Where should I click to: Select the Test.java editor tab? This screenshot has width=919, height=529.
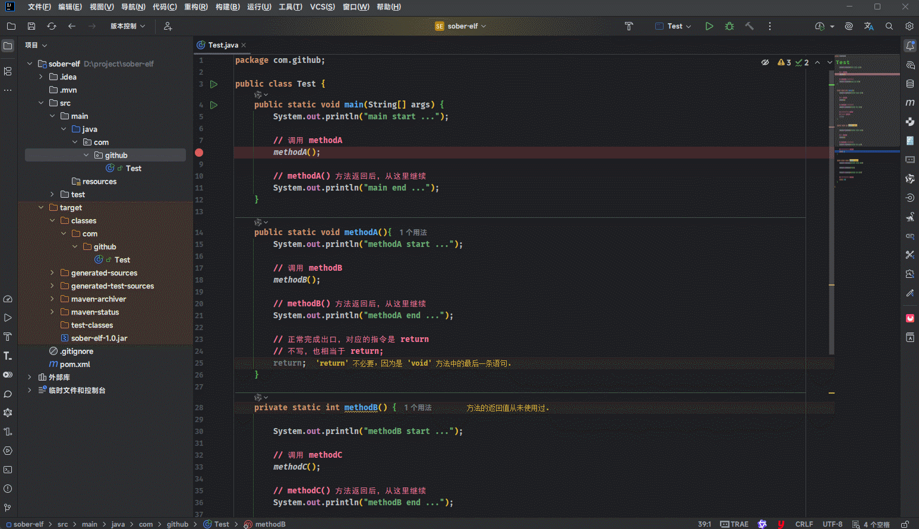tap(222, 45)
